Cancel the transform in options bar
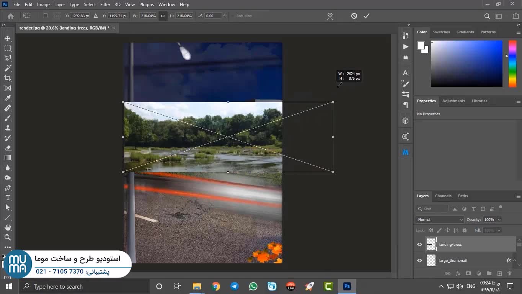 tap(354, 16)
